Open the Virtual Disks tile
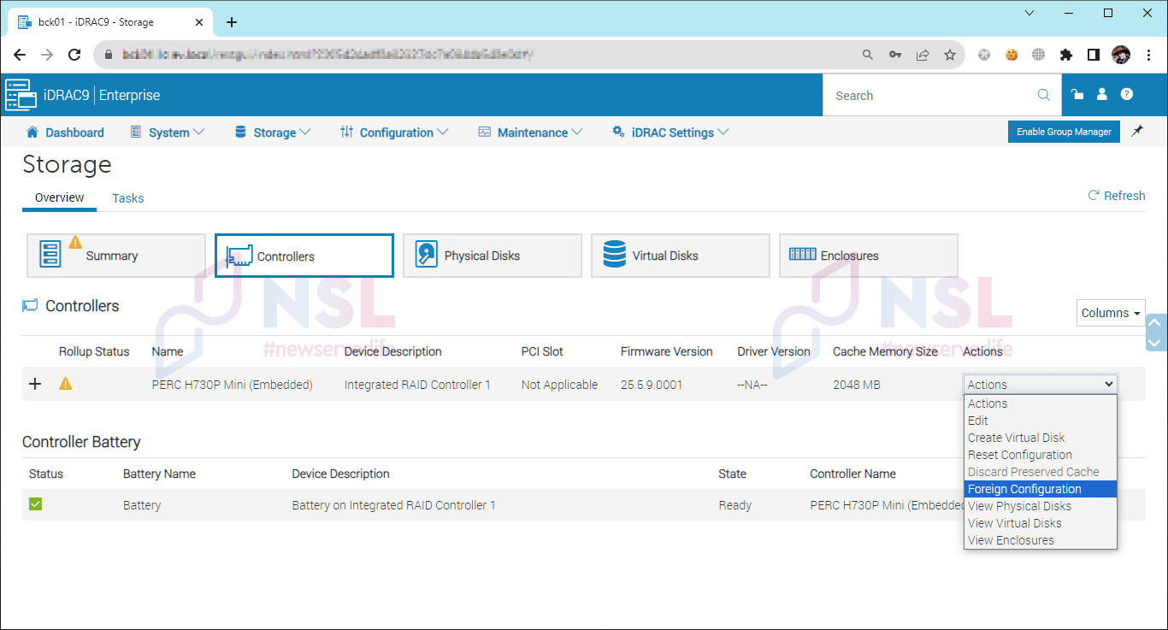This screenshot has height=630, width=1168. click(x=681, y=256)
